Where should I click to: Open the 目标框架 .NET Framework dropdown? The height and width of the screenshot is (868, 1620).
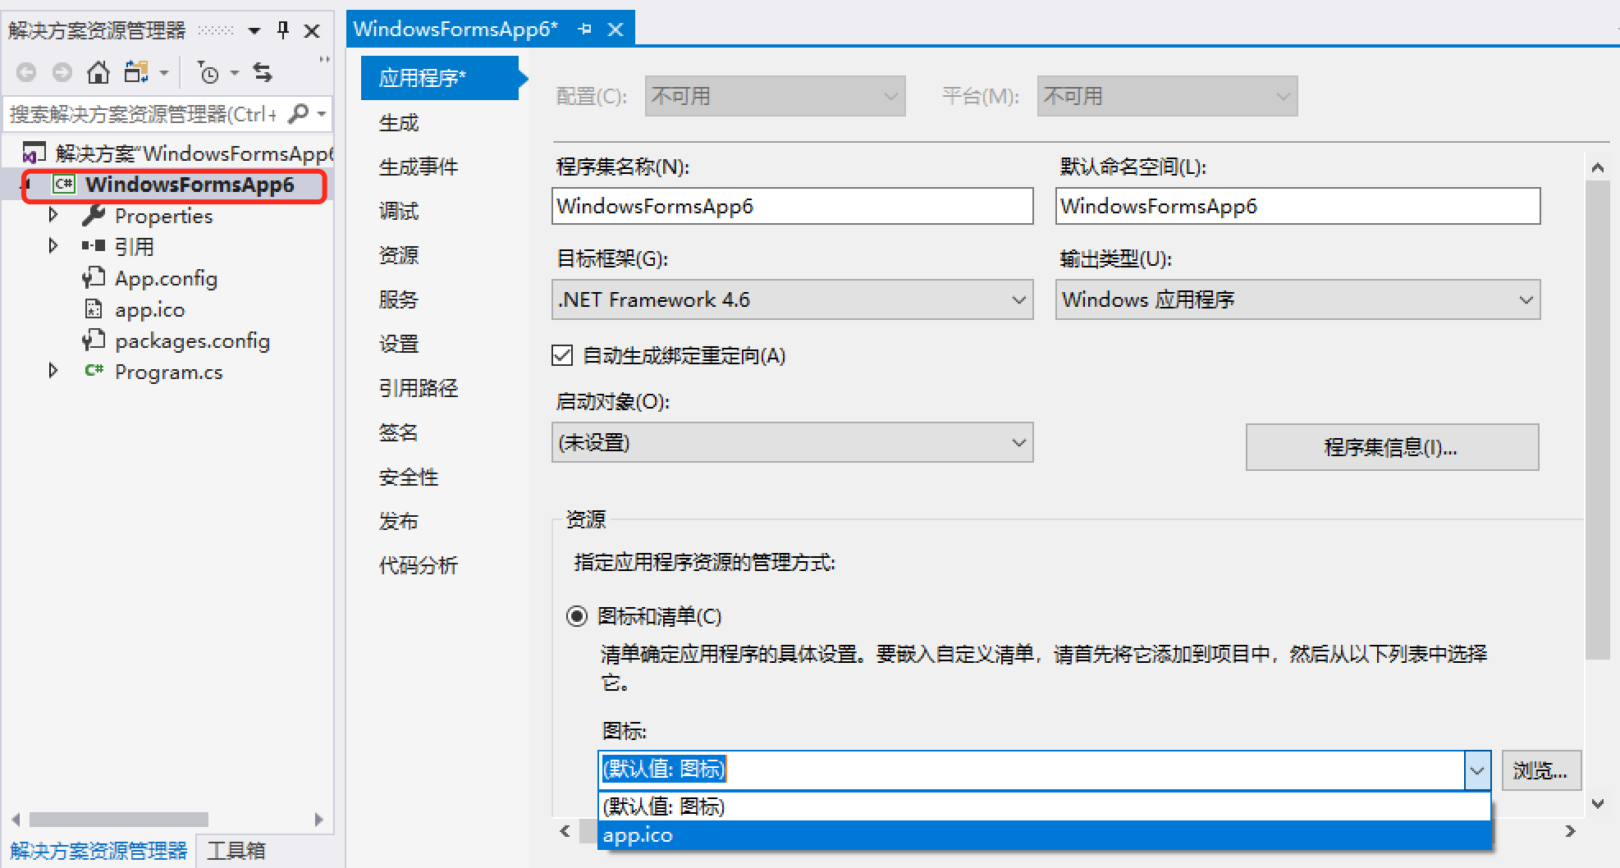[1018, 299]
